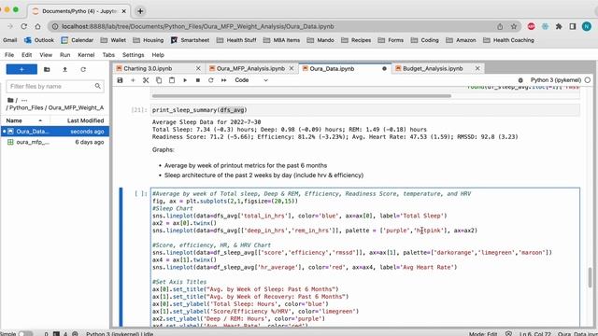Open the Help menu

(158, 55)
